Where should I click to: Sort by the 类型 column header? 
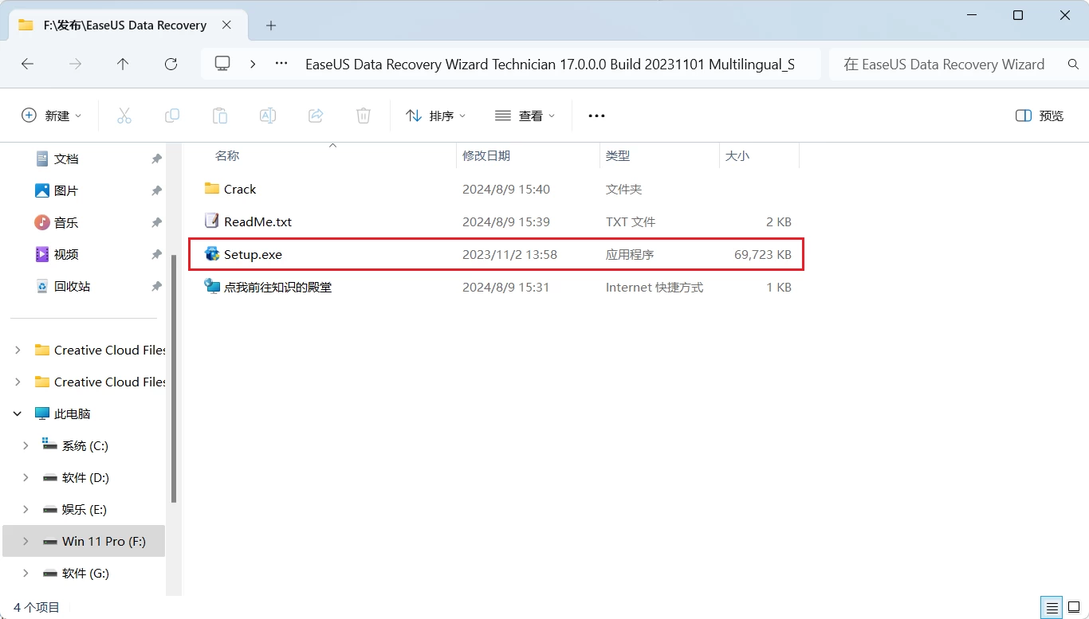click(x=618, y=156)
